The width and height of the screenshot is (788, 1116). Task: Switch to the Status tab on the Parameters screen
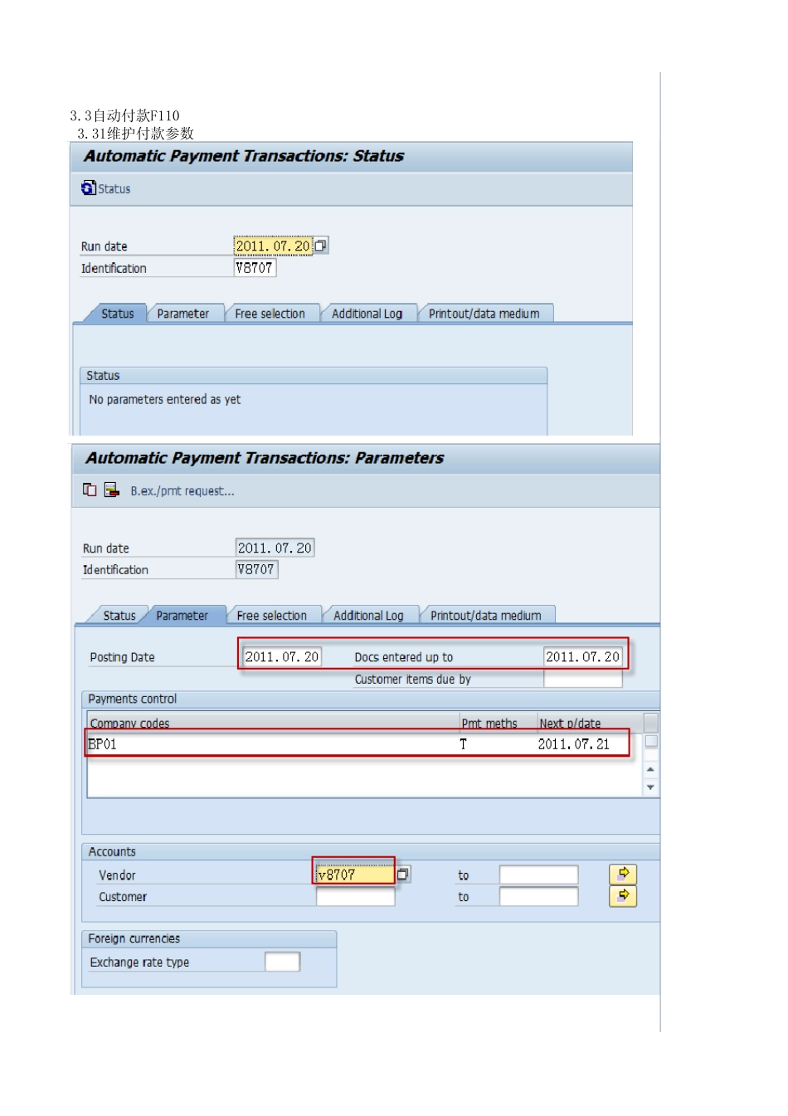pyautogui.click(x=119, y=616)
